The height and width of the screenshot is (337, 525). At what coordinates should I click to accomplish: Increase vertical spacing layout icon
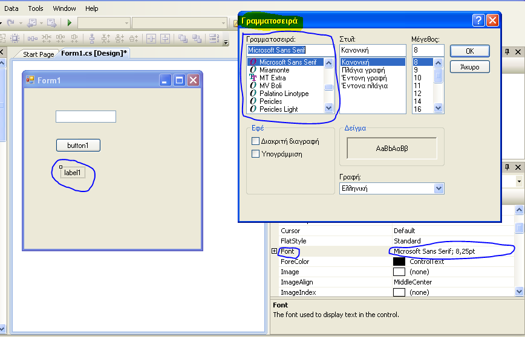106,39
